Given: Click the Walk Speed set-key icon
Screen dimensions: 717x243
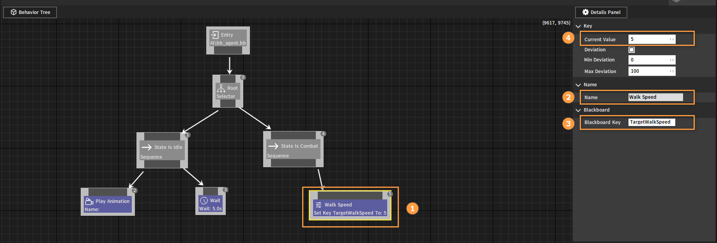Looking at the screenshot, I should tap(319, 205).
